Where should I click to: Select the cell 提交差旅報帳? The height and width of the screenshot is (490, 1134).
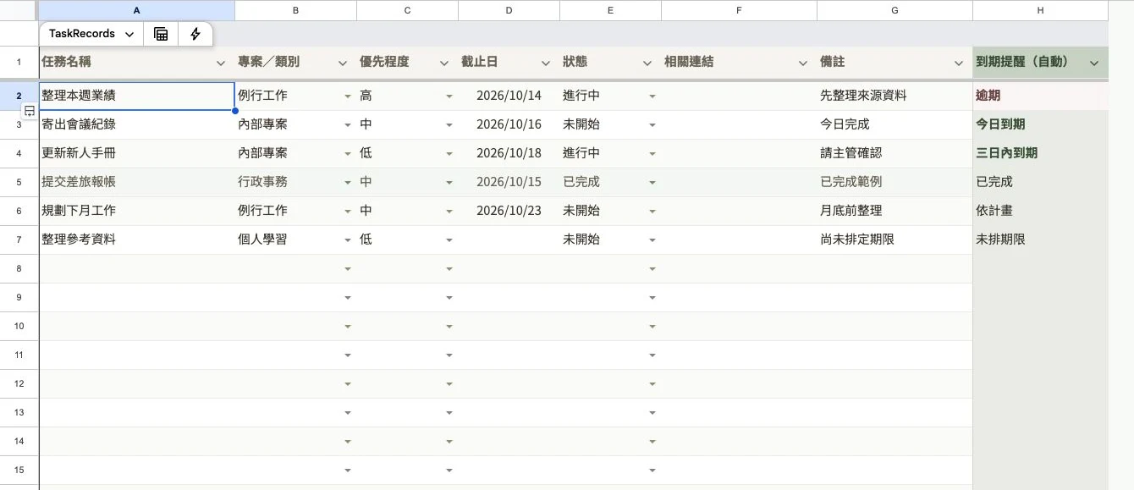tap(137, 182)
